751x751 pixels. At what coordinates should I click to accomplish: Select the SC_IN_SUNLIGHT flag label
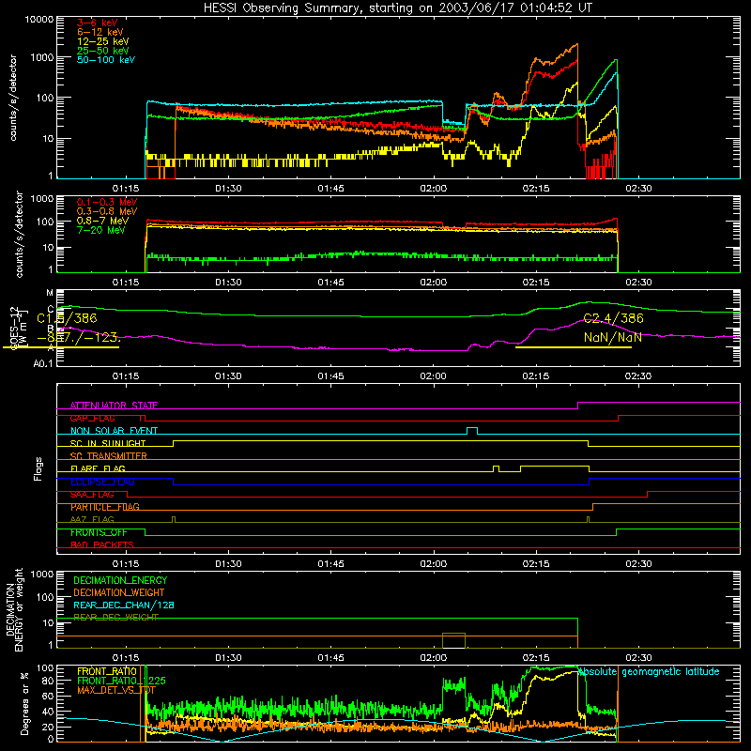tap(108, 443)
